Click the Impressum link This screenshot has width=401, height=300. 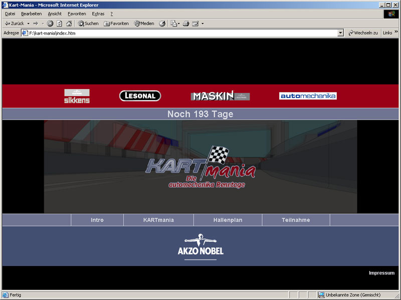point(381,273)
